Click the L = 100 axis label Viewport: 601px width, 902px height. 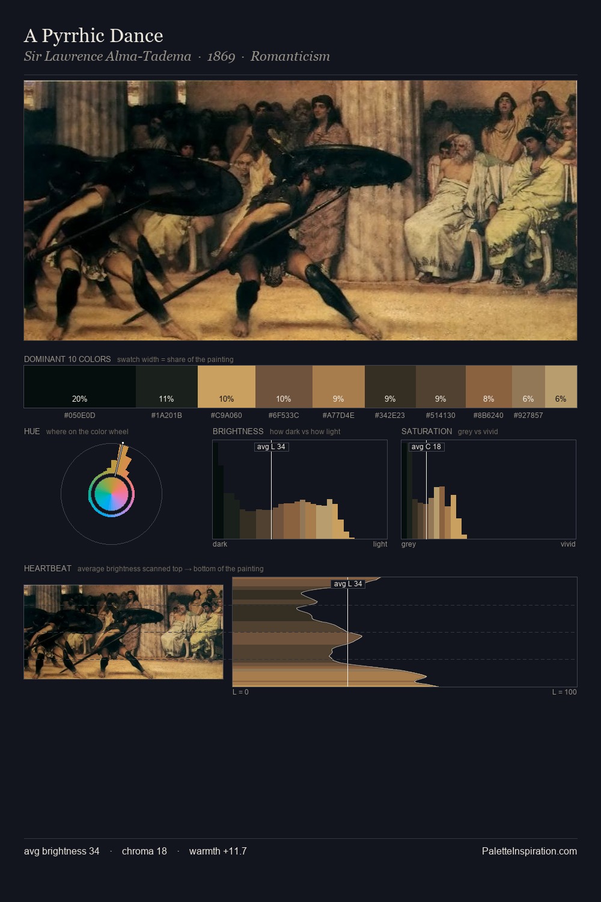pyautogui.click(x=564, y=692)
